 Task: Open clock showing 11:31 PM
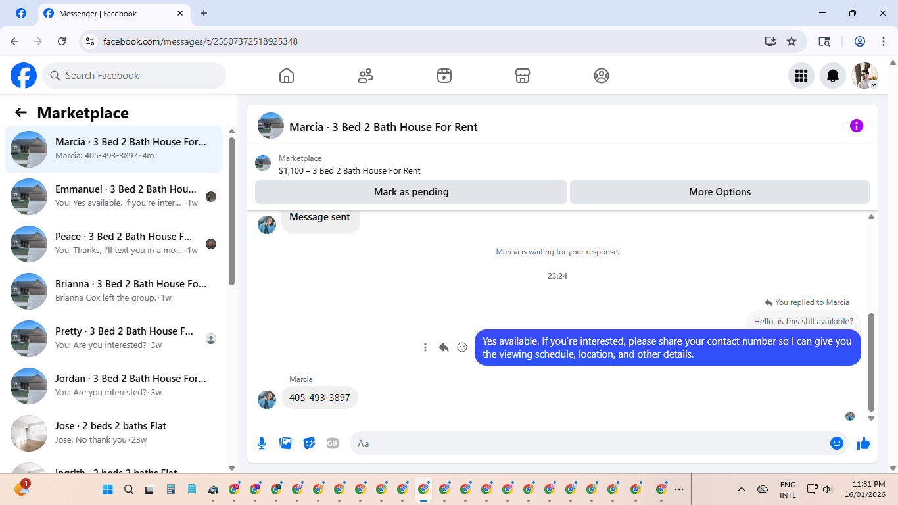[864, 489]
